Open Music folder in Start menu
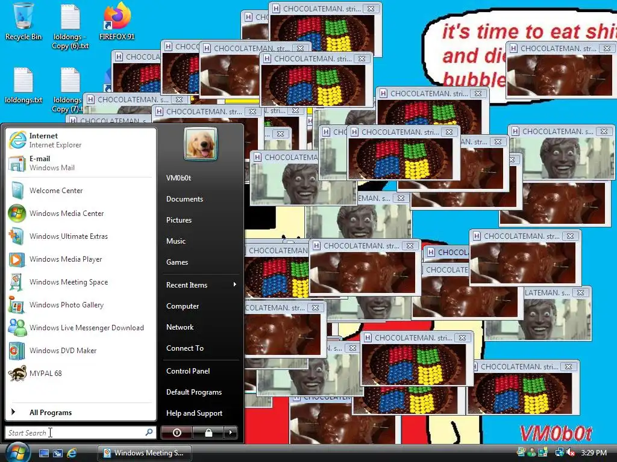Screen dimensions: 617x462 pyautogui.click(x=201, y=241)
